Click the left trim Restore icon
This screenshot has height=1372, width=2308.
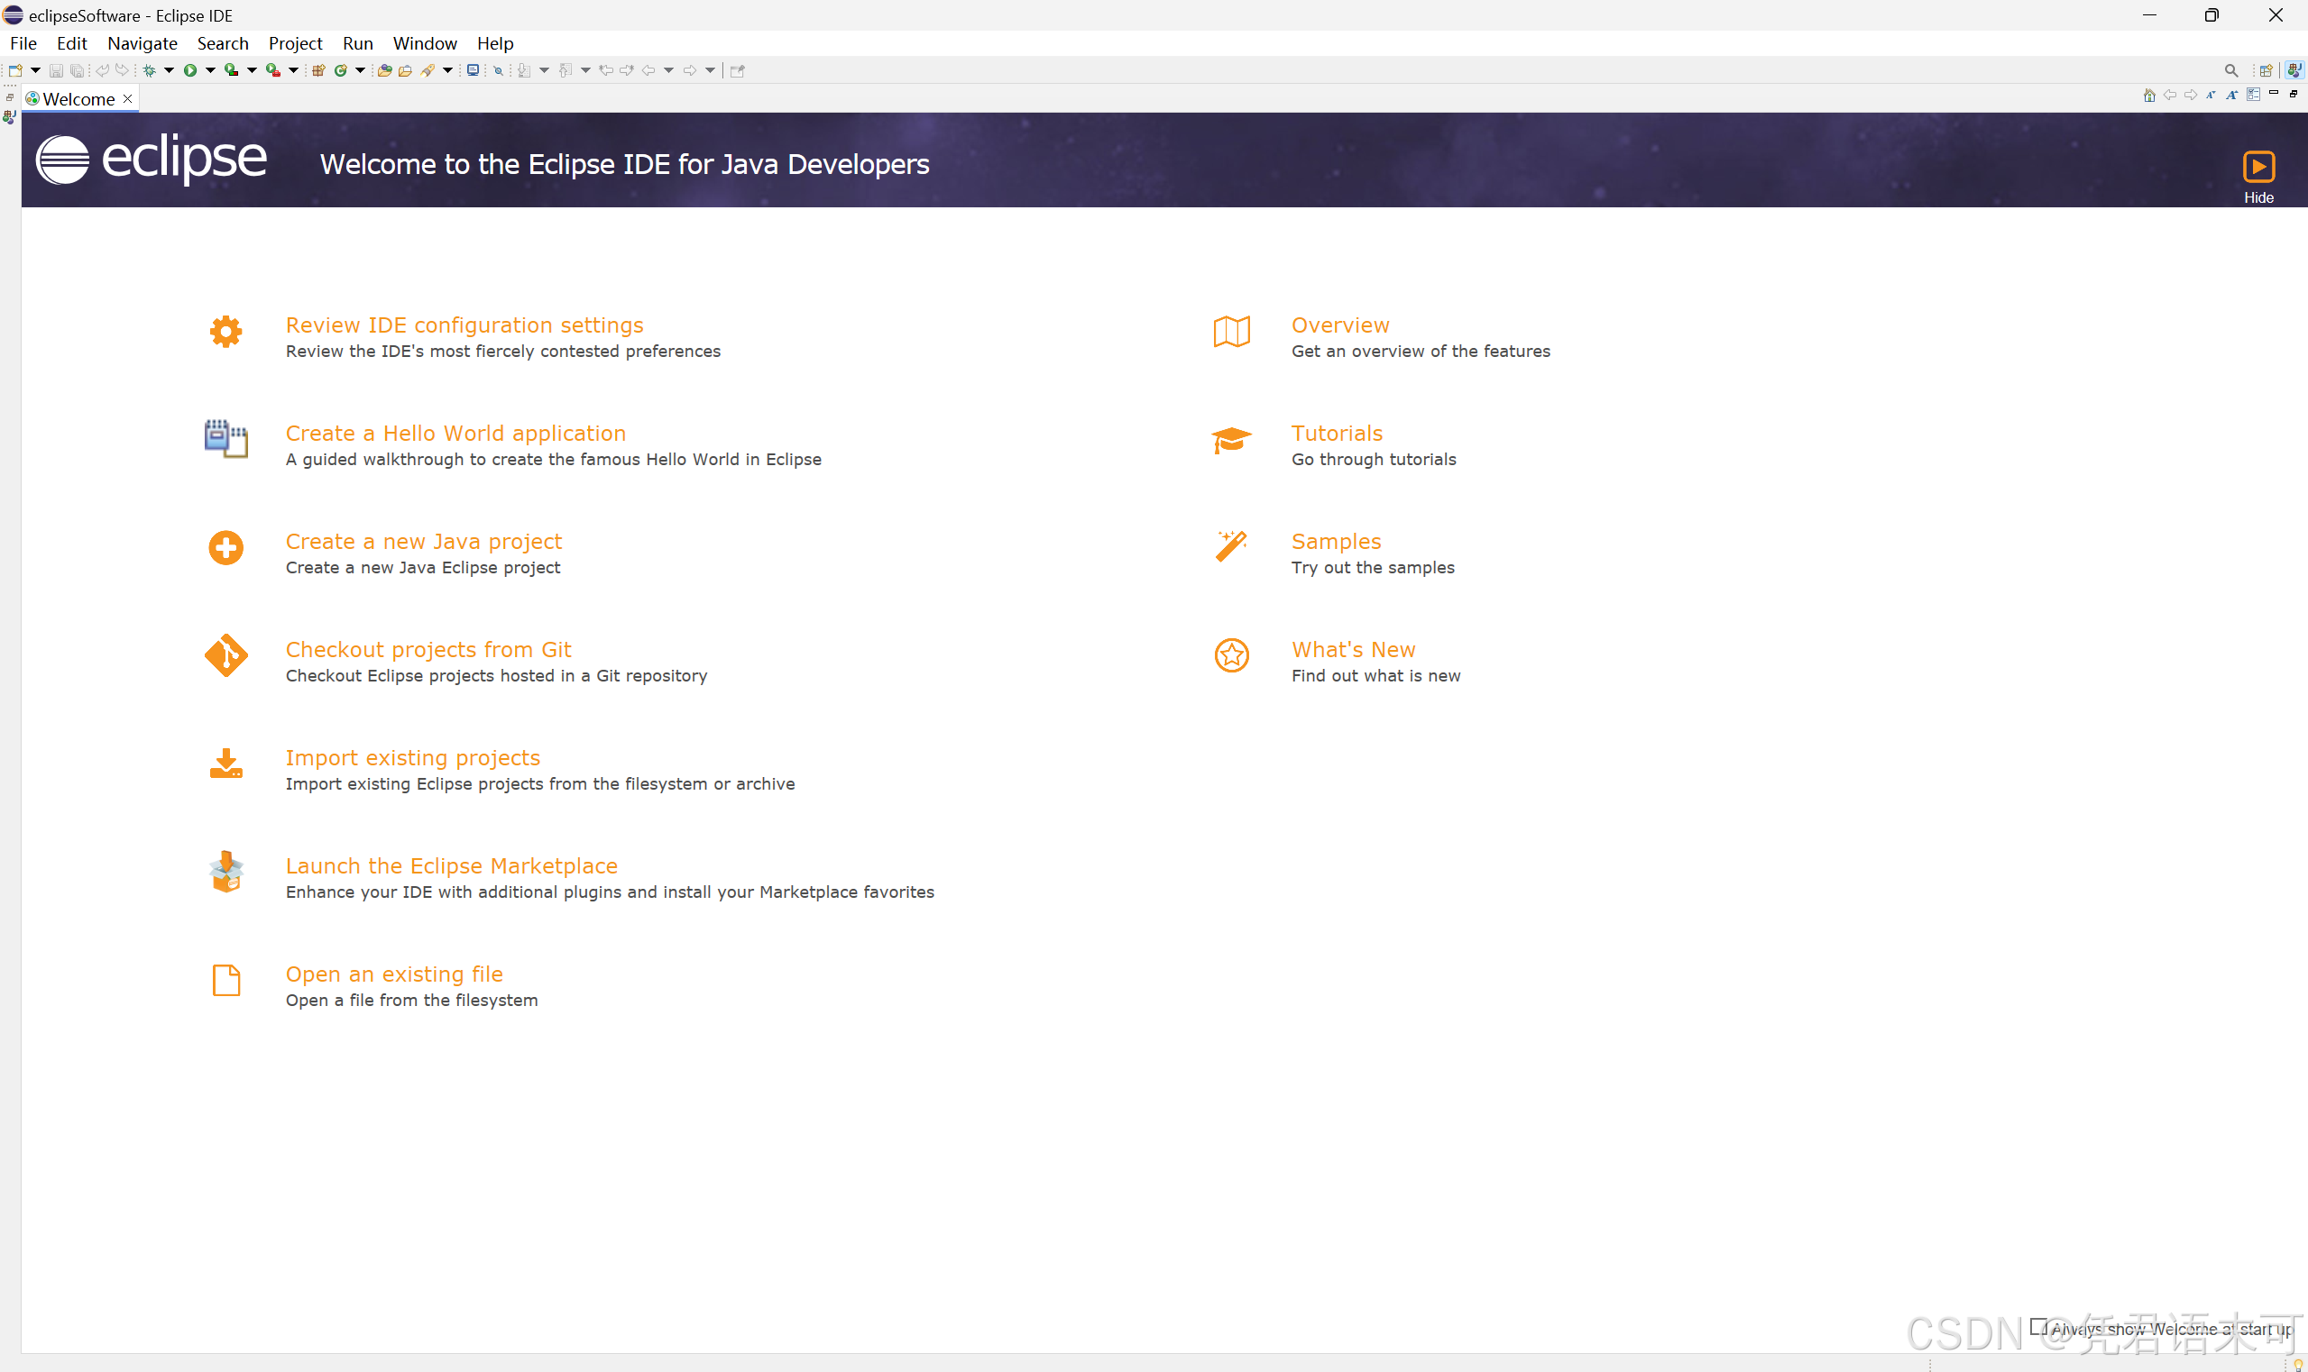[x=9, y=97]
